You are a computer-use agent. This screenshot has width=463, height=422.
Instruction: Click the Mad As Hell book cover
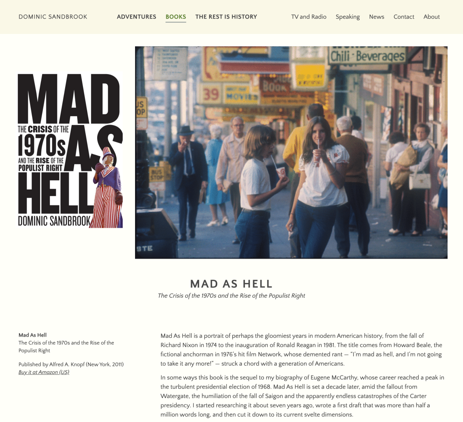click(x=70, y=151)
